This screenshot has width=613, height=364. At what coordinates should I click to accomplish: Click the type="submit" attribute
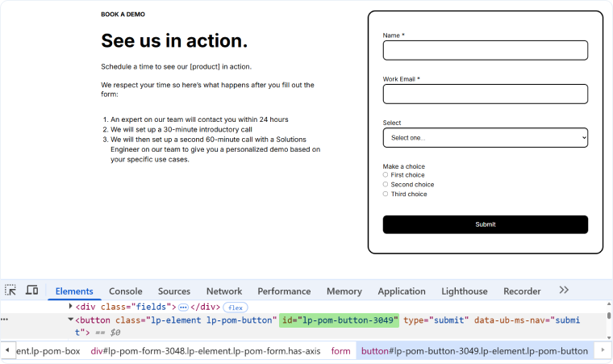[x=436, y=320]
